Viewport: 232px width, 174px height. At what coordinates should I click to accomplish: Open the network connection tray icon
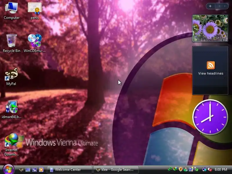coord(204,169)
